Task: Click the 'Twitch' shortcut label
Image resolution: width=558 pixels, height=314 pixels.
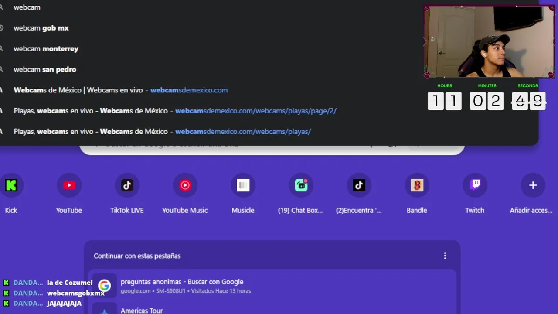Action: (x=475, y=210)
